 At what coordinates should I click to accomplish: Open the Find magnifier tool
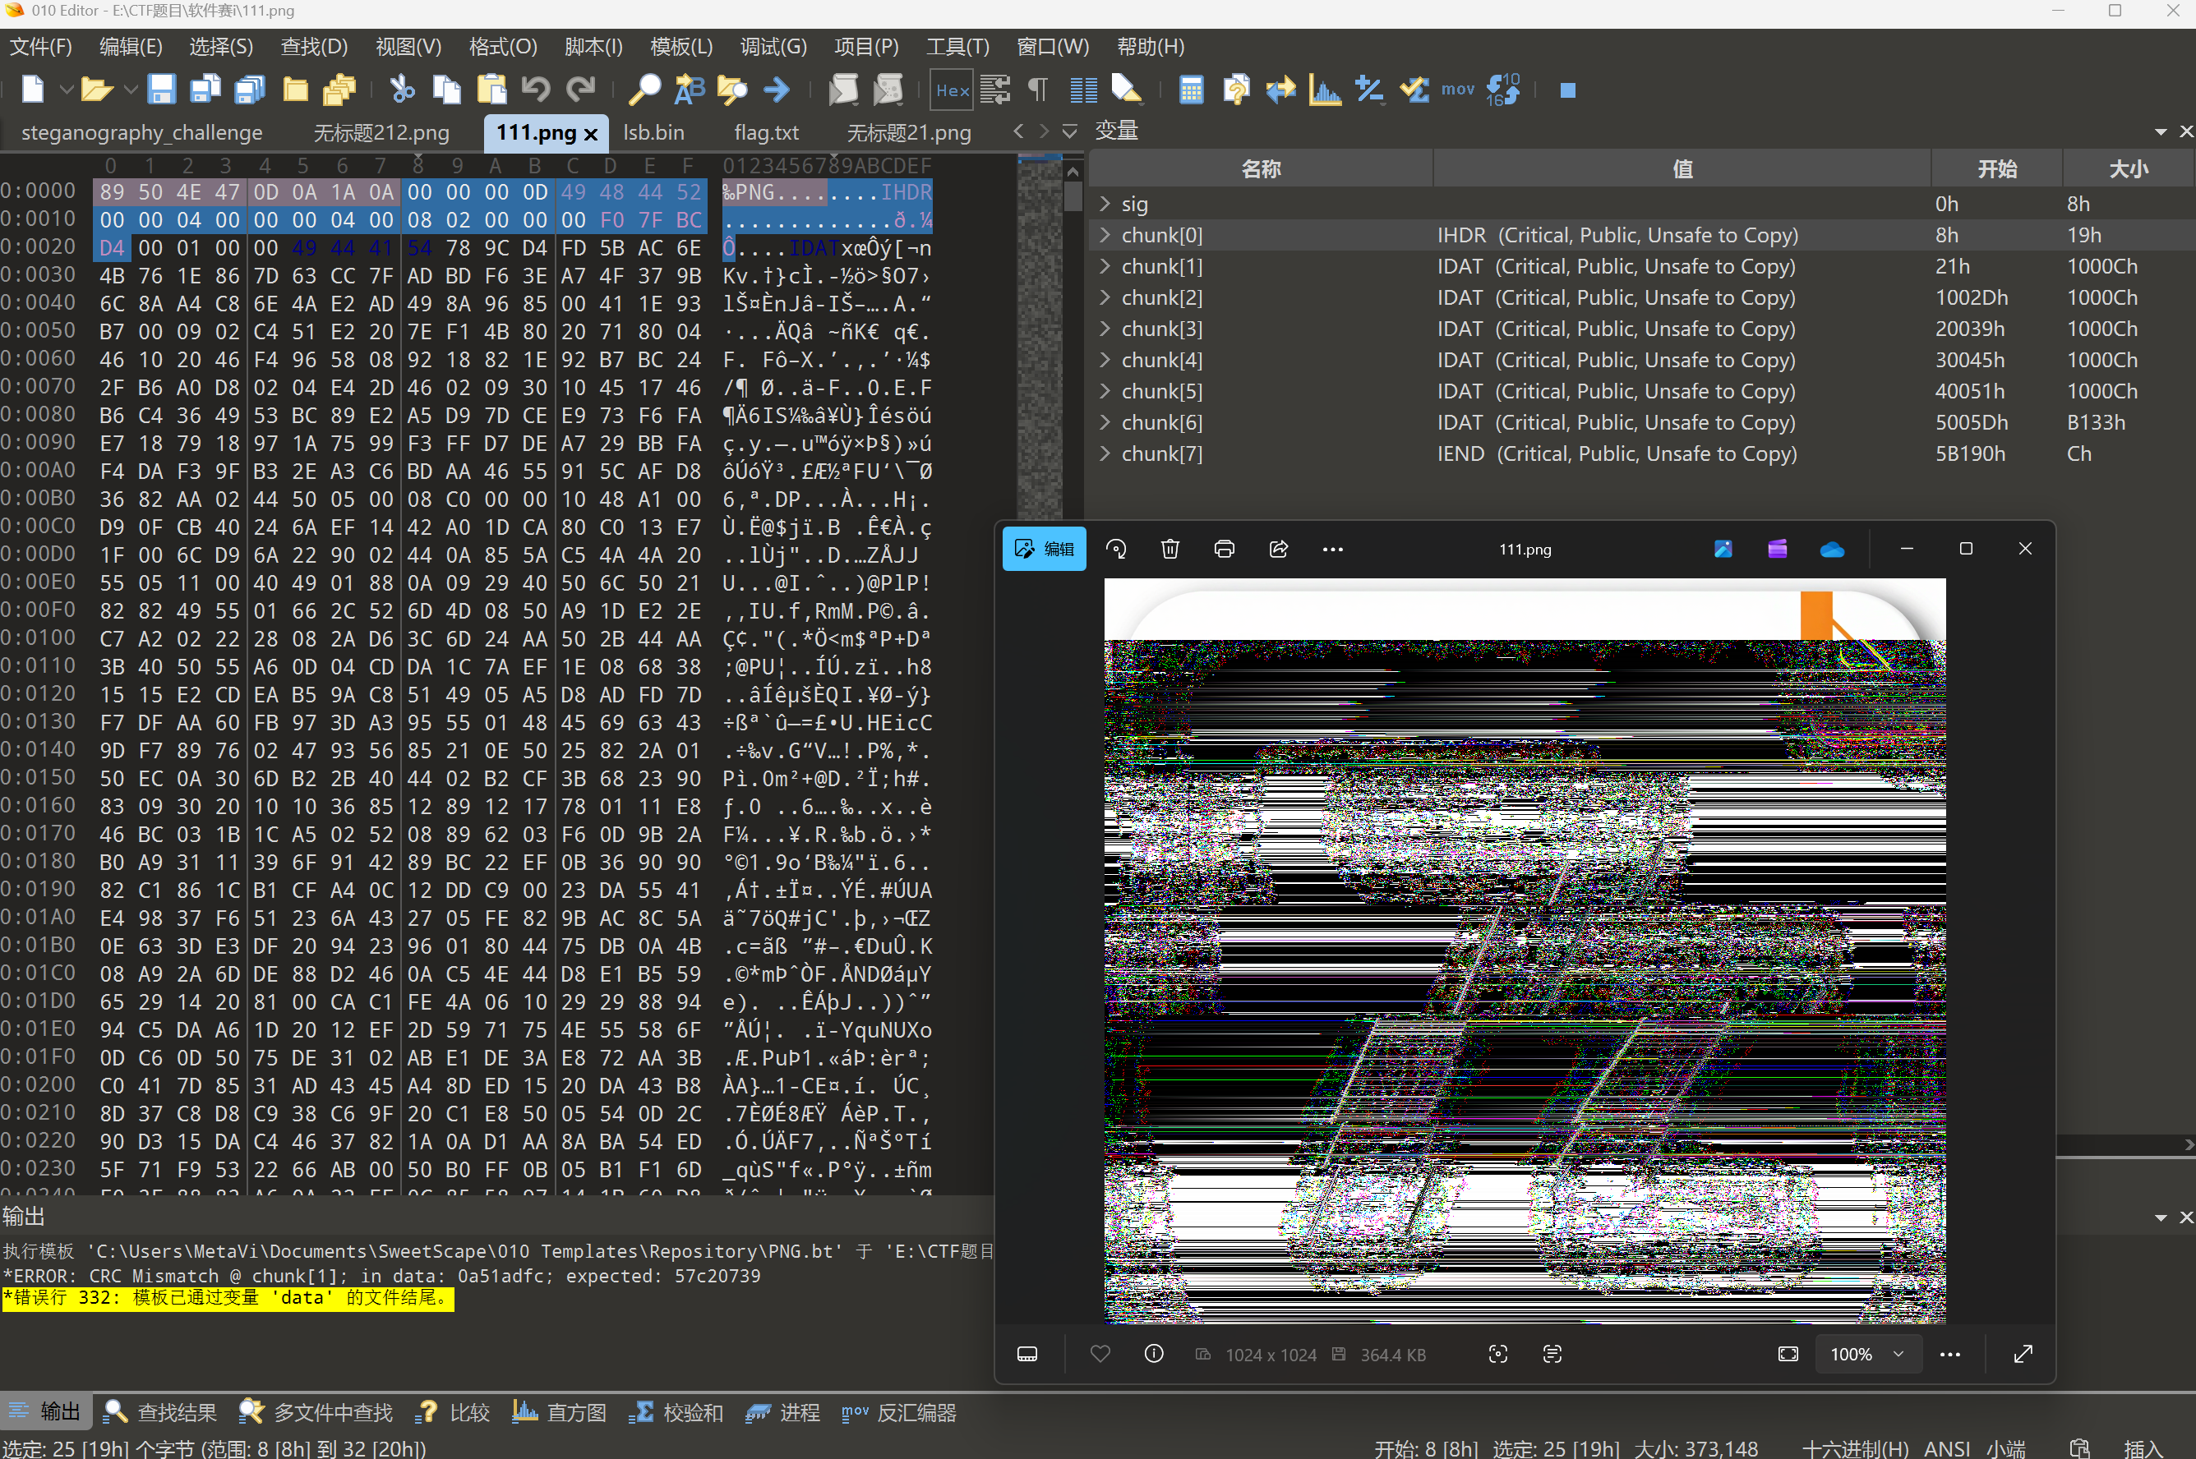click(644, 90)
